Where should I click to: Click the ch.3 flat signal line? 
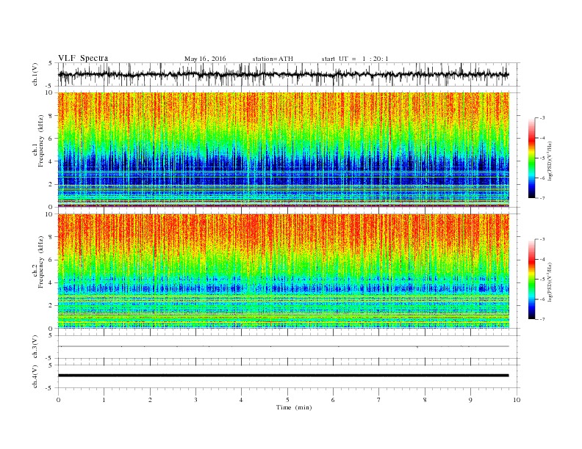(x=284, y=346)
